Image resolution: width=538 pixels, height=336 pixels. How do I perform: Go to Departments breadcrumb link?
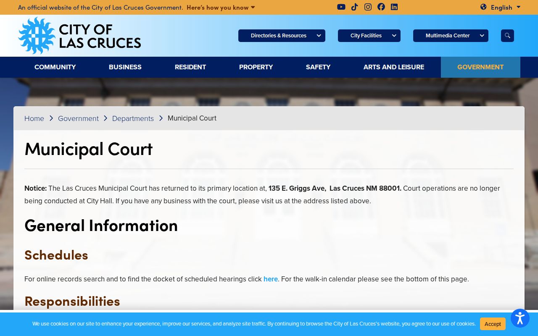click(133, 118)
